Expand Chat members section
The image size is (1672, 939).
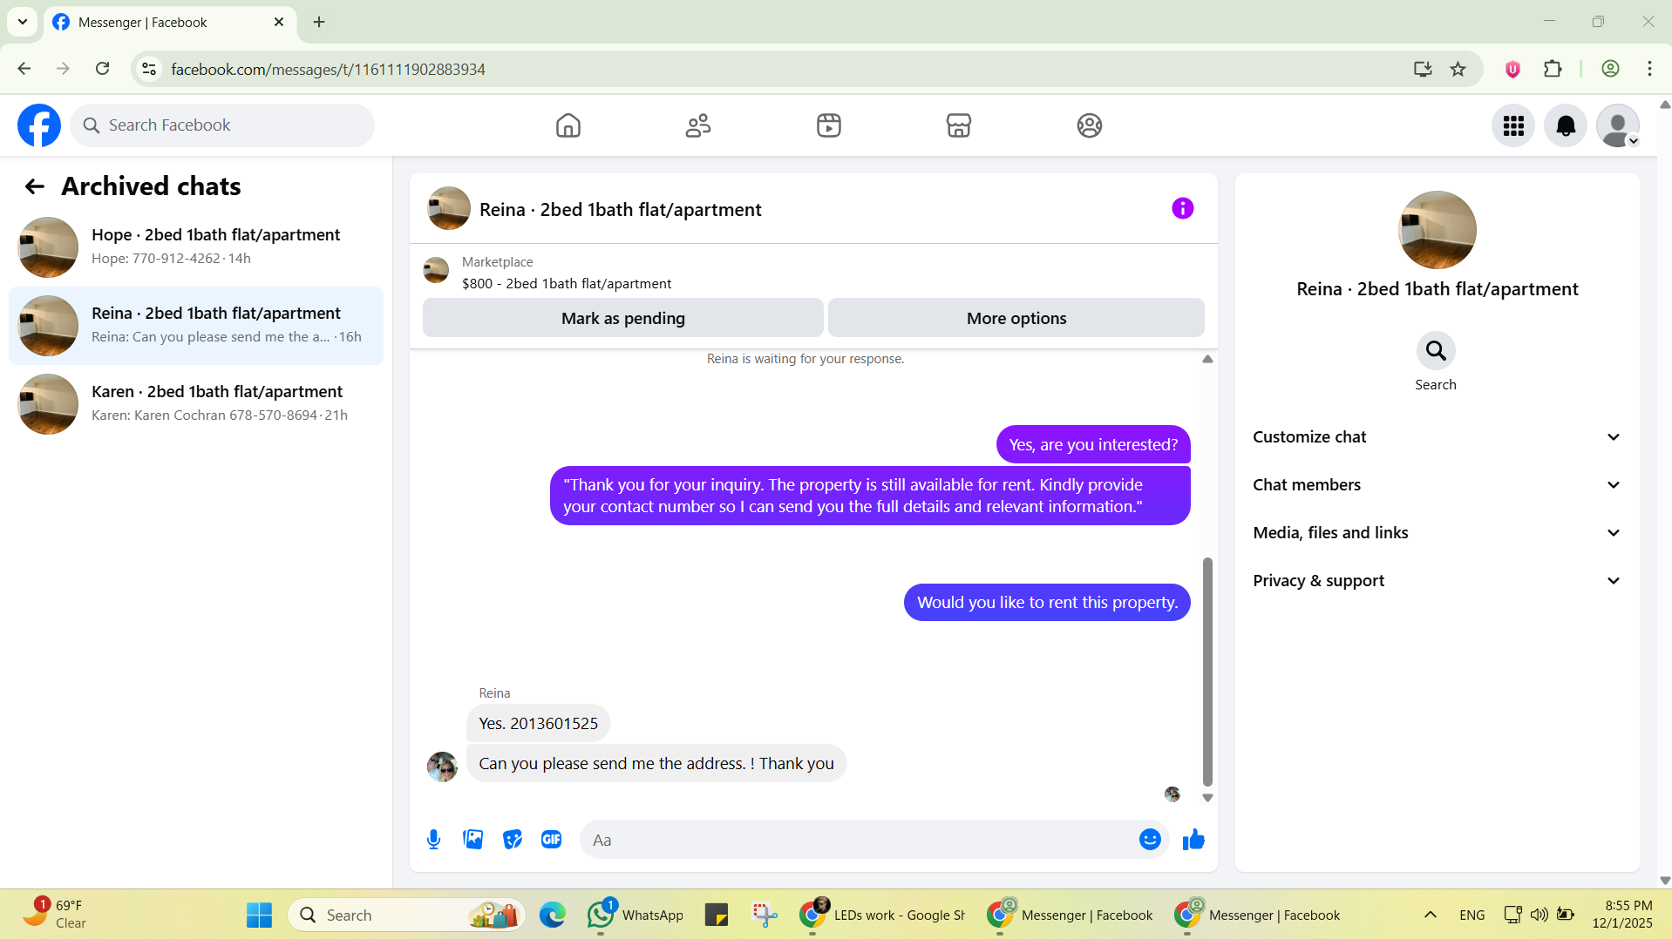(1437, 485)
